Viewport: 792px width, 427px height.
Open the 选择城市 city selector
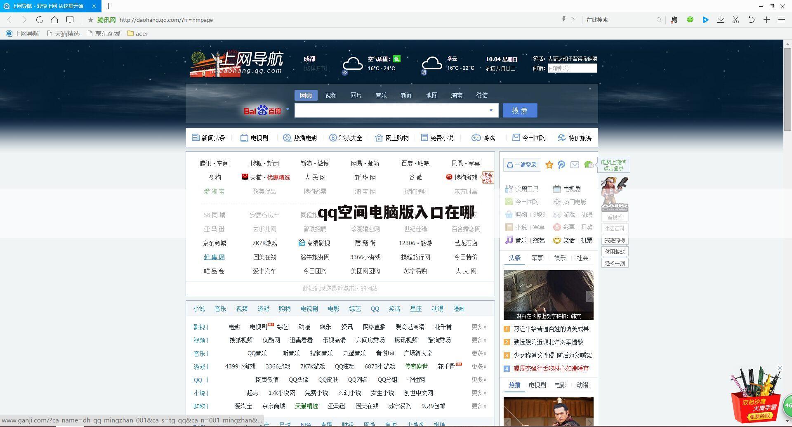[x=315, y=68]
